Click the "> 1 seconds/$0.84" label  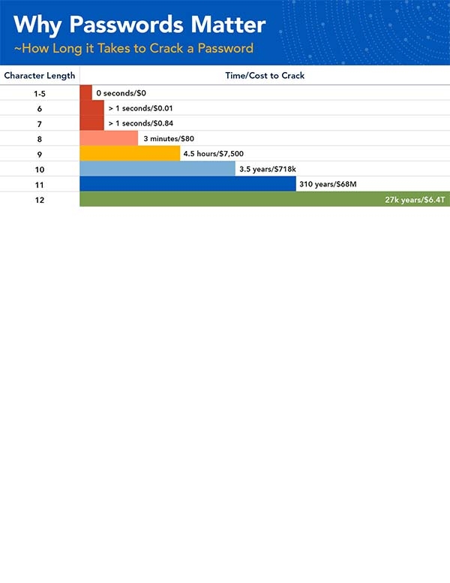click(140, 123)
